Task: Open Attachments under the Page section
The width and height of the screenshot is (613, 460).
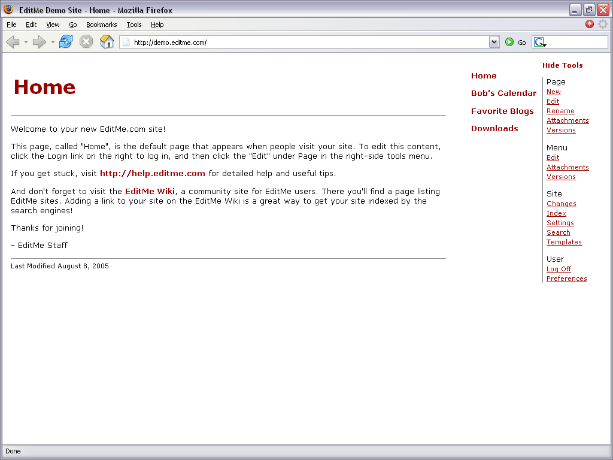Action: 568,120
